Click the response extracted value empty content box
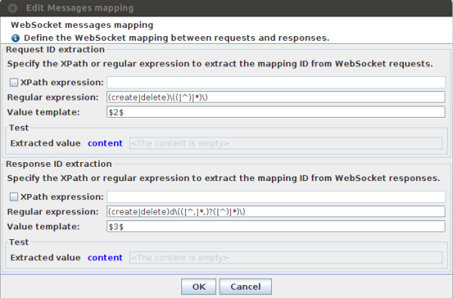This screenshot has height=298, width=453. [285, 257]
